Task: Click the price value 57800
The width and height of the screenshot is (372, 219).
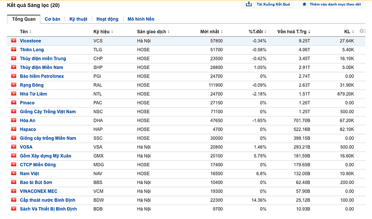Action: point(216,41)
